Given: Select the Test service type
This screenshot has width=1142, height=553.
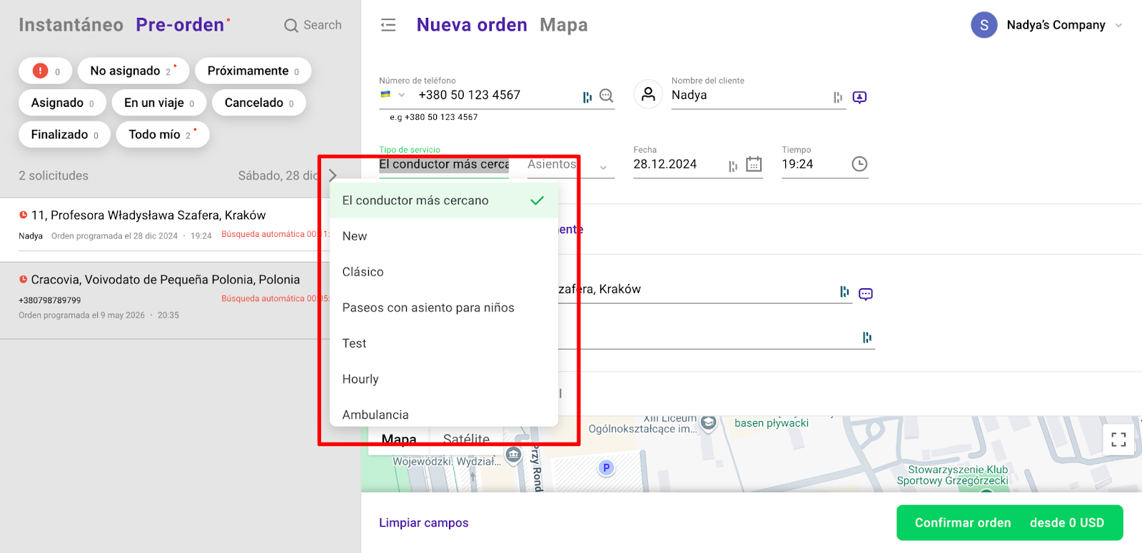Looking at the screenshot, I should coord(444,343).
